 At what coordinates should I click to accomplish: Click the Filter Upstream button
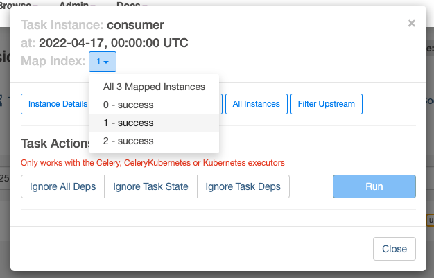327,104
